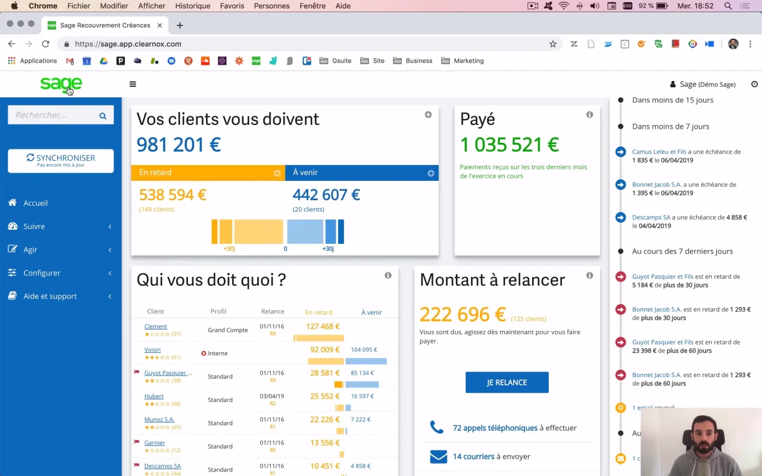Click the Aide et support book icon

(12, 296)
